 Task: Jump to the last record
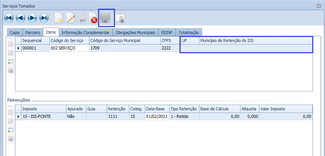coord(44,18)
